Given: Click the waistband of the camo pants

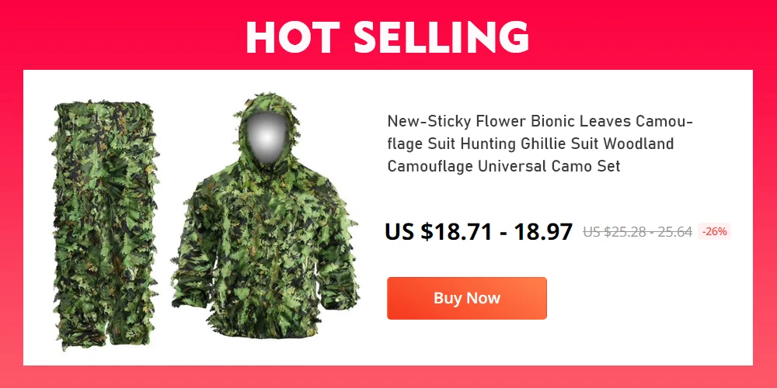Looking at the screenshot, I should [103, 110].
